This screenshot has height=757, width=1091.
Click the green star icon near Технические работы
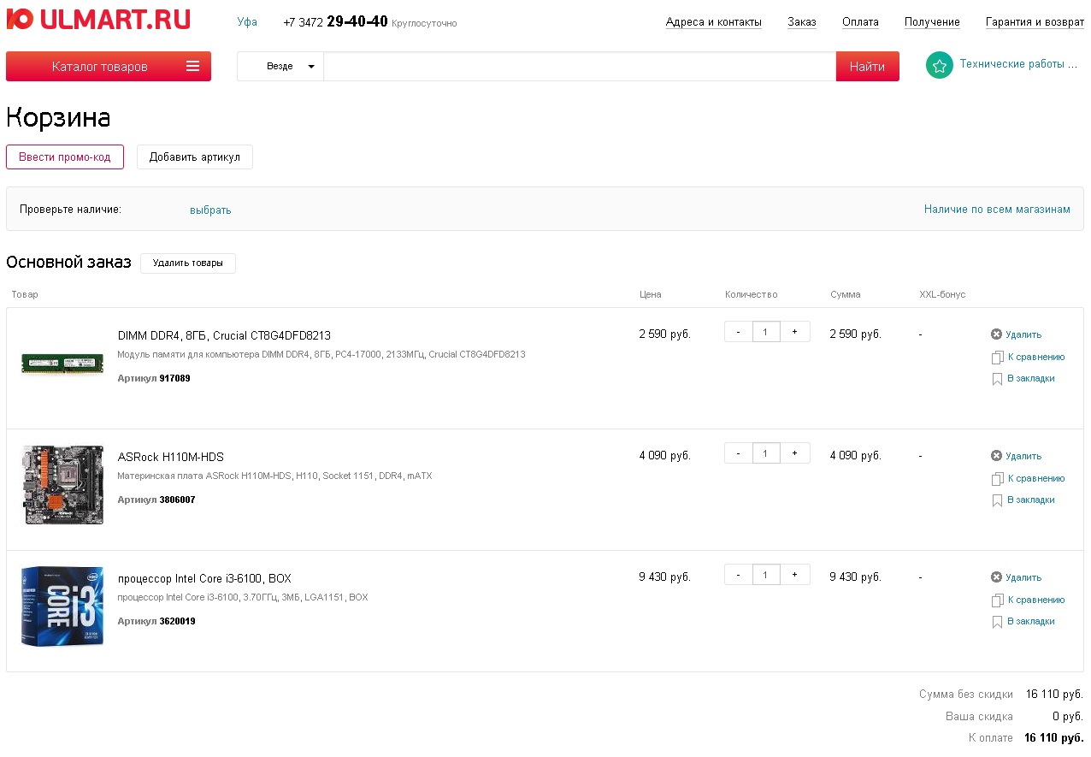click(x=940, y=65)
